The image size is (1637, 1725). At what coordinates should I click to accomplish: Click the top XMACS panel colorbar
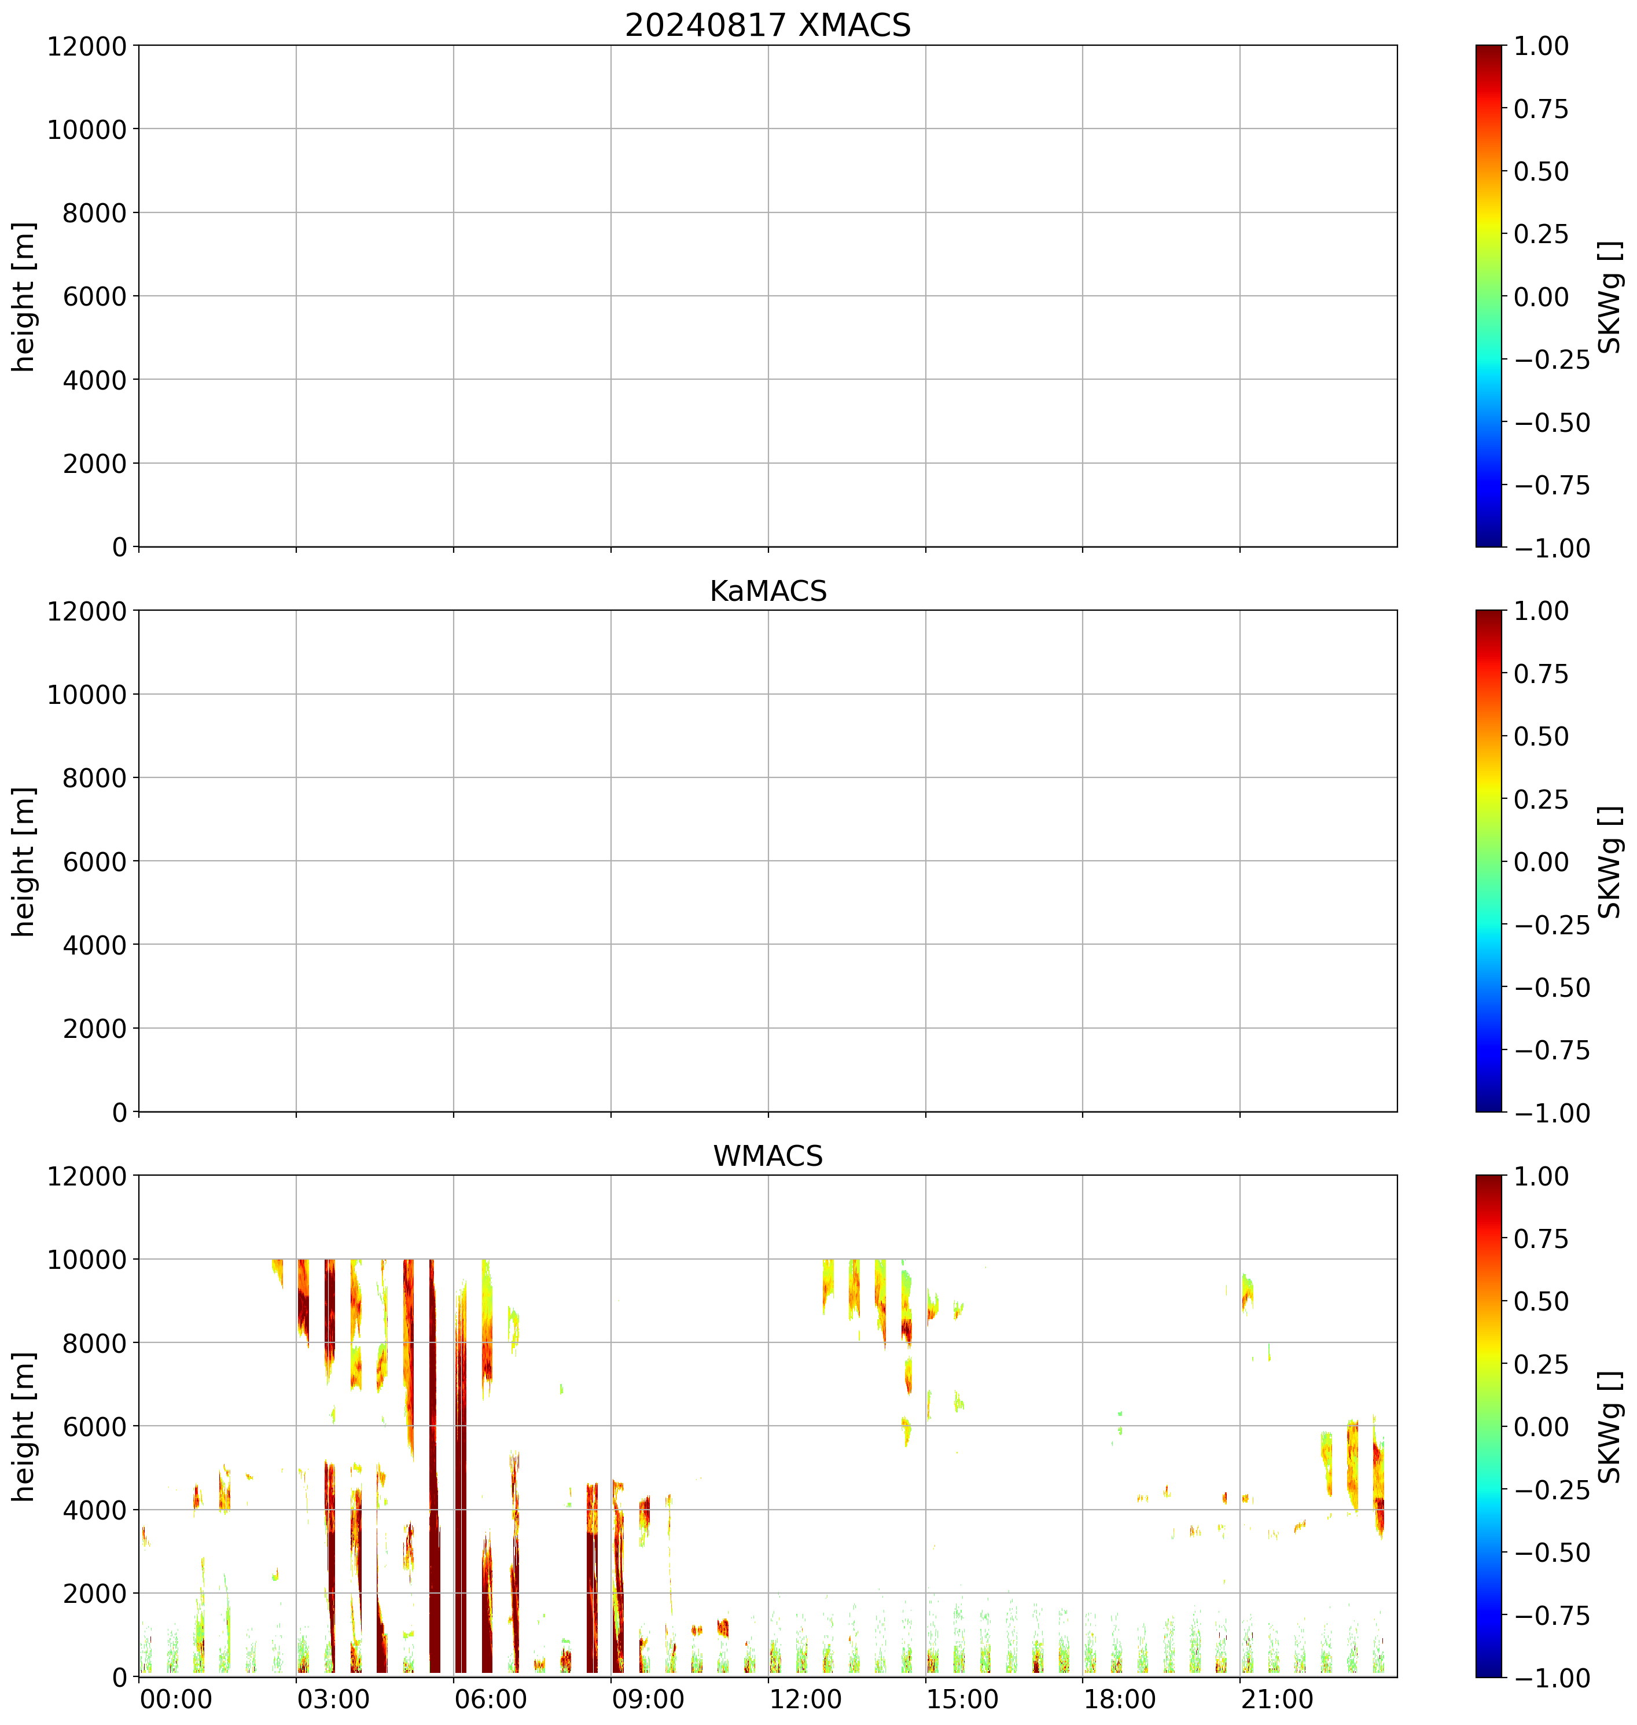(1489, 296)
